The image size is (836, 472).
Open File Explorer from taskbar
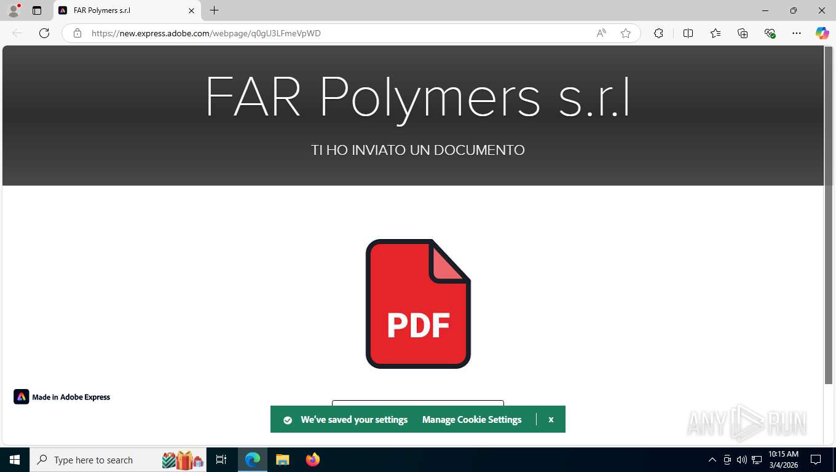[282, 460]
